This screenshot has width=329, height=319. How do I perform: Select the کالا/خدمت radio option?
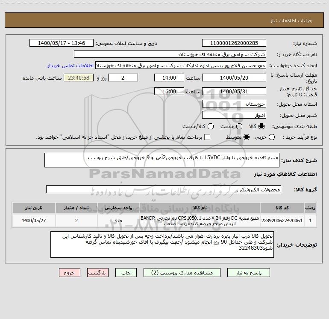click(x=211, y=126)
